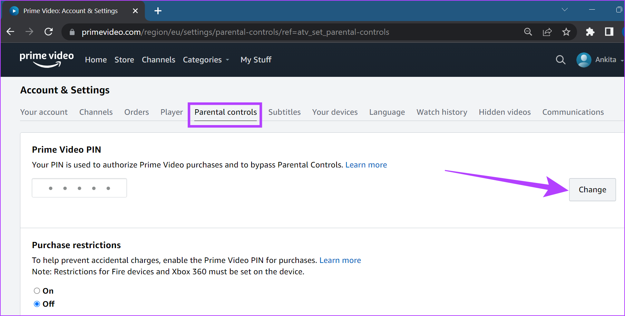The height and width of the screenshot is (316, 625).
Task: Click the Account & Settings heading
Action: pos(65,90)
